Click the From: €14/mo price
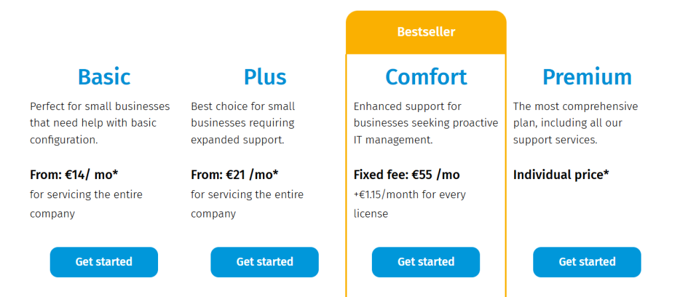This screenshot has width=680, height=297. [74, 175]
